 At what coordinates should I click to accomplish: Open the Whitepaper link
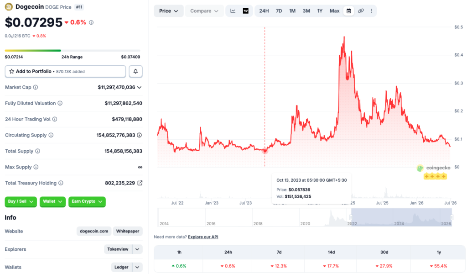[128, 232]
